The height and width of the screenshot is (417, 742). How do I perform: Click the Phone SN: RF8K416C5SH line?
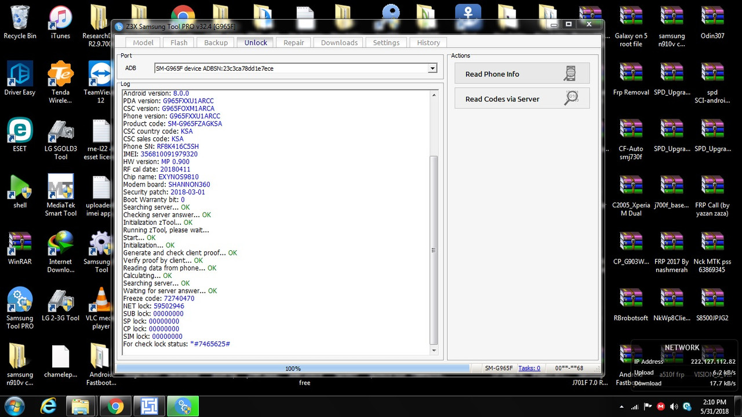(x=161, y=147)
